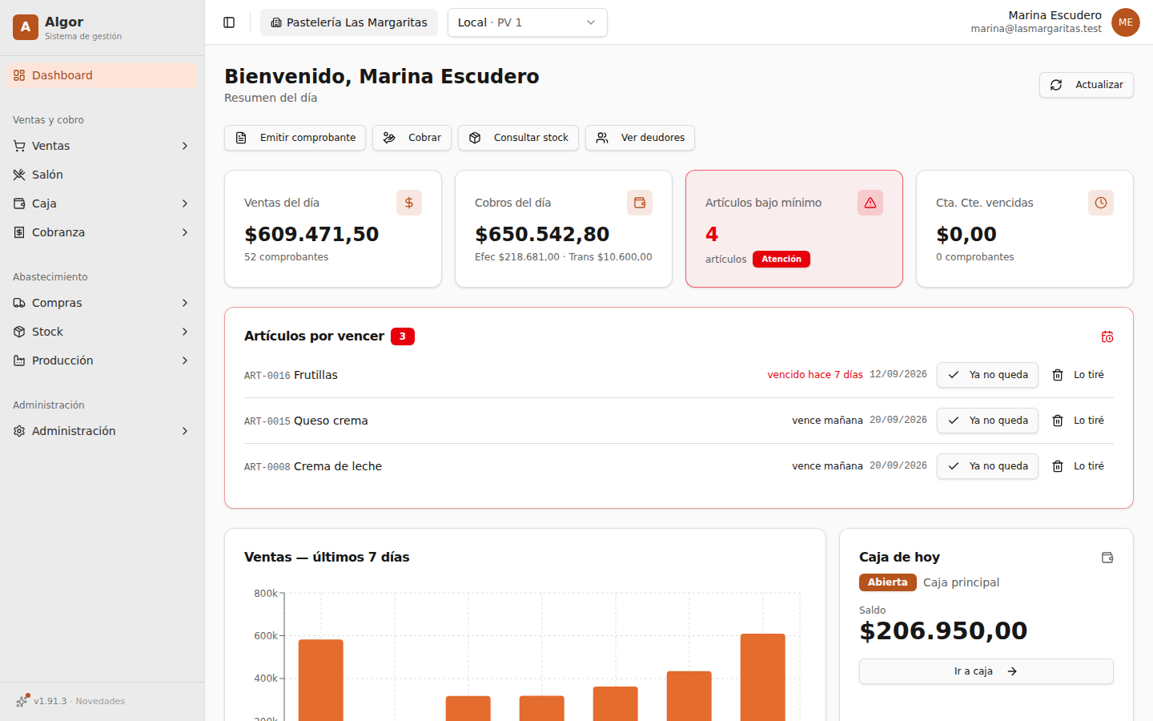Click the $206.950,00 balance value

(x=943, y=630)
